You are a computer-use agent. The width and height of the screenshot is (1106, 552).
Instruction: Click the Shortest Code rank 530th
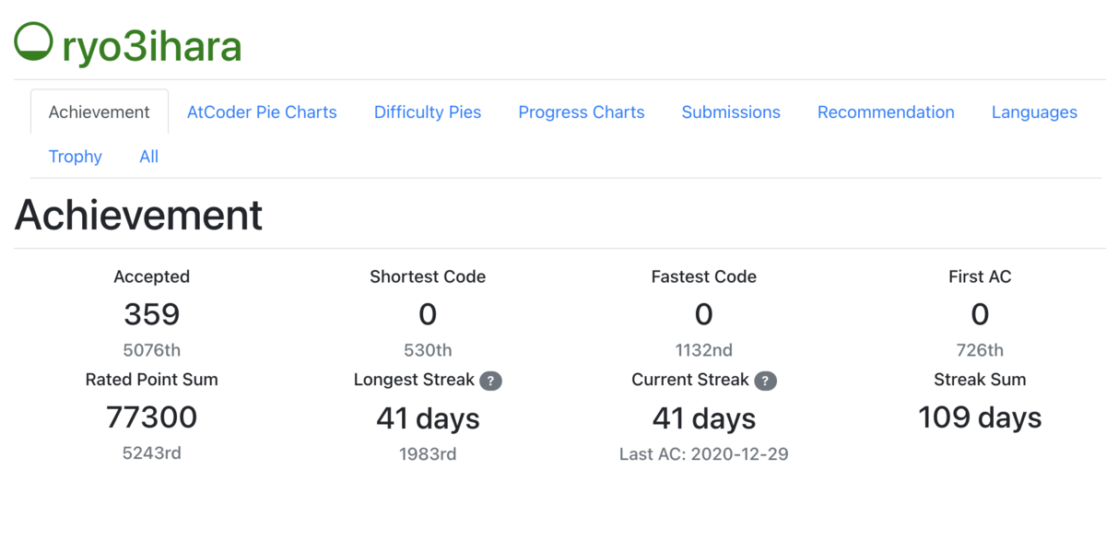(x=428, y=350)
